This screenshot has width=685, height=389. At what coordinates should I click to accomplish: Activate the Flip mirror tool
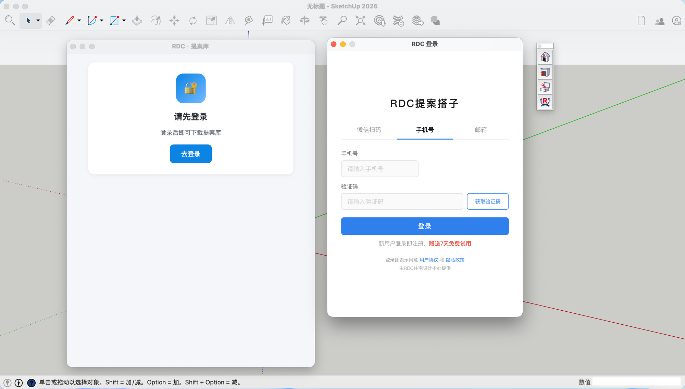(230, 21)
